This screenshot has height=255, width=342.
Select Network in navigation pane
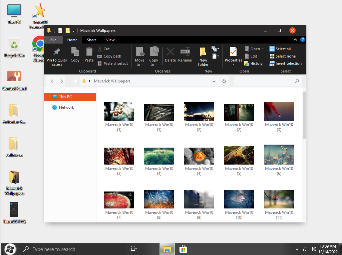[66, 107]
